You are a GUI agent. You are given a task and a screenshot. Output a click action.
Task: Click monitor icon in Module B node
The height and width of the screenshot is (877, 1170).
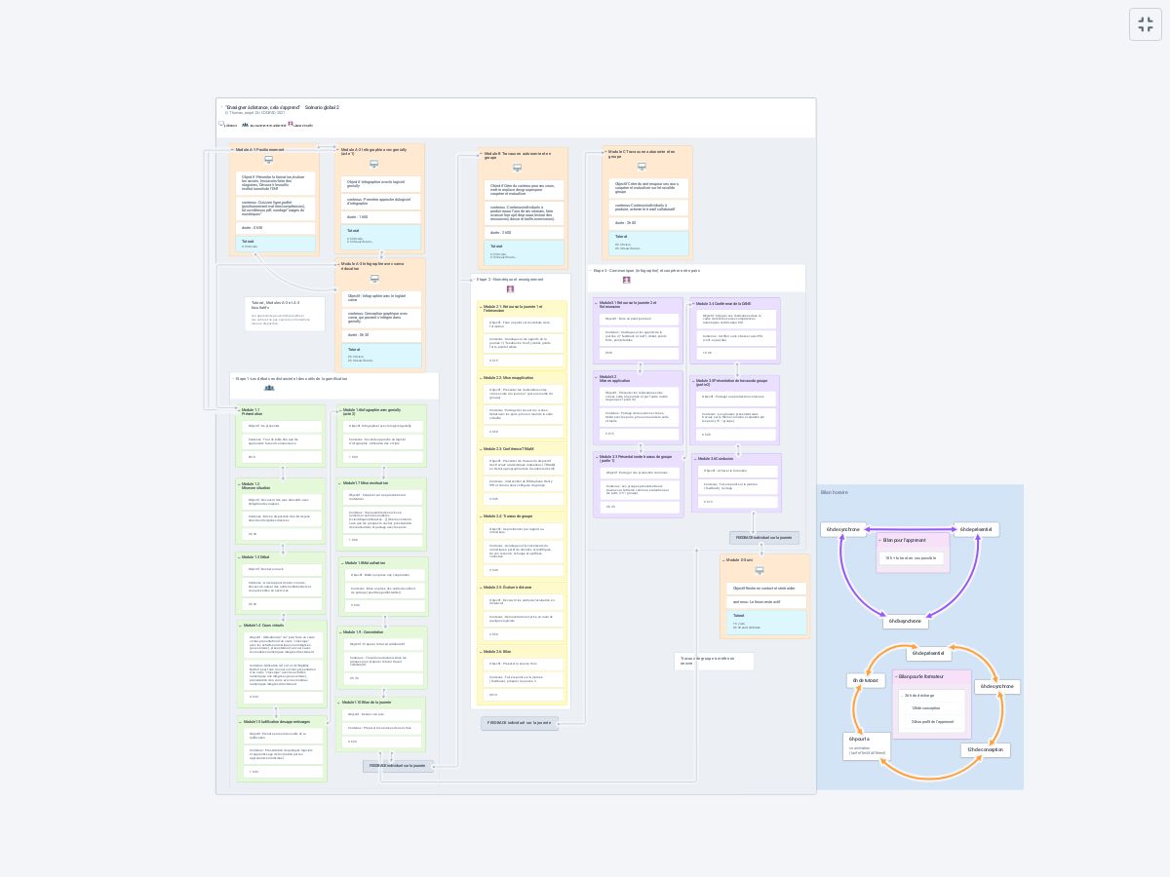(517, 169)
